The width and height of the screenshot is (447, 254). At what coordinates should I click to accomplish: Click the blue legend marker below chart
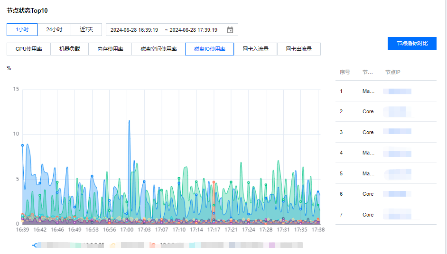[x=35, y=245]
